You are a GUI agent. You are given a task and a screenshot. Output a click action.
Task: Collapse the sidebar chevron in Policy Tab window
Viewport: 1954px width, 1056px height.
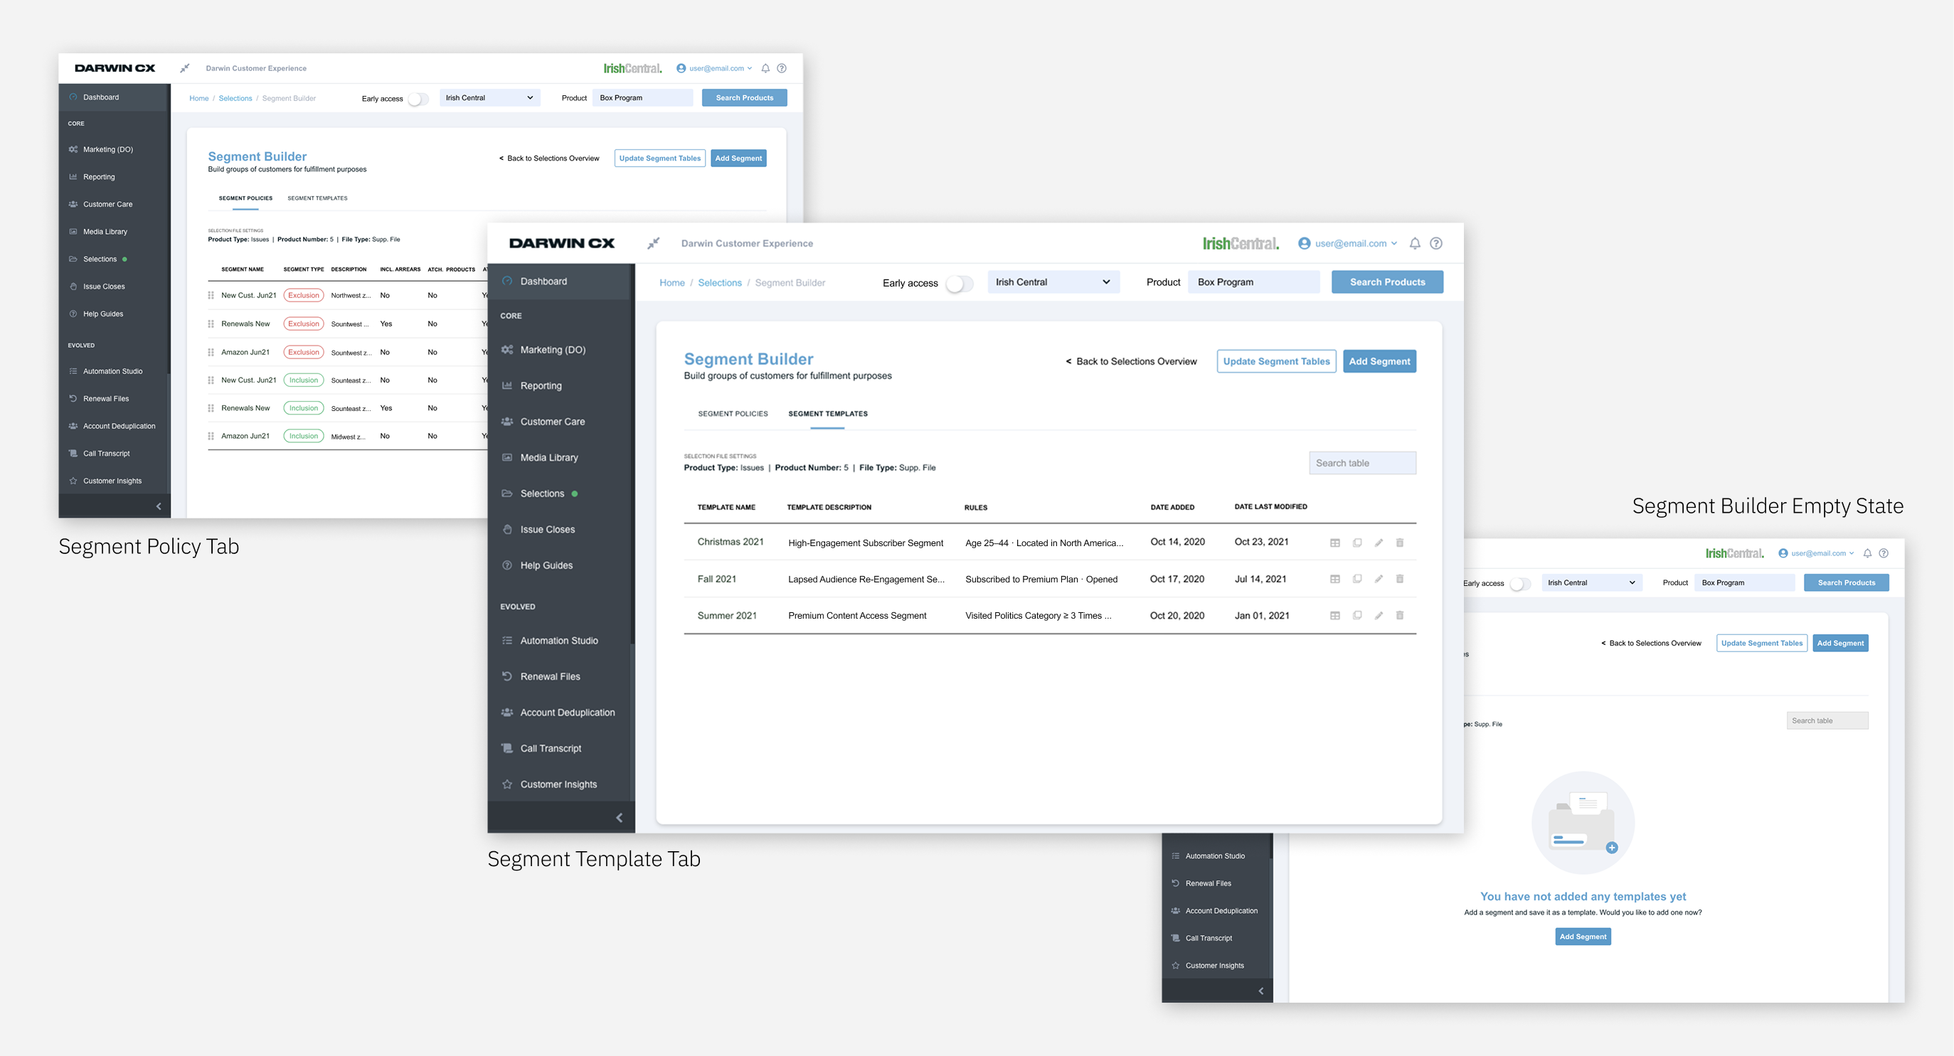[159, 506]
